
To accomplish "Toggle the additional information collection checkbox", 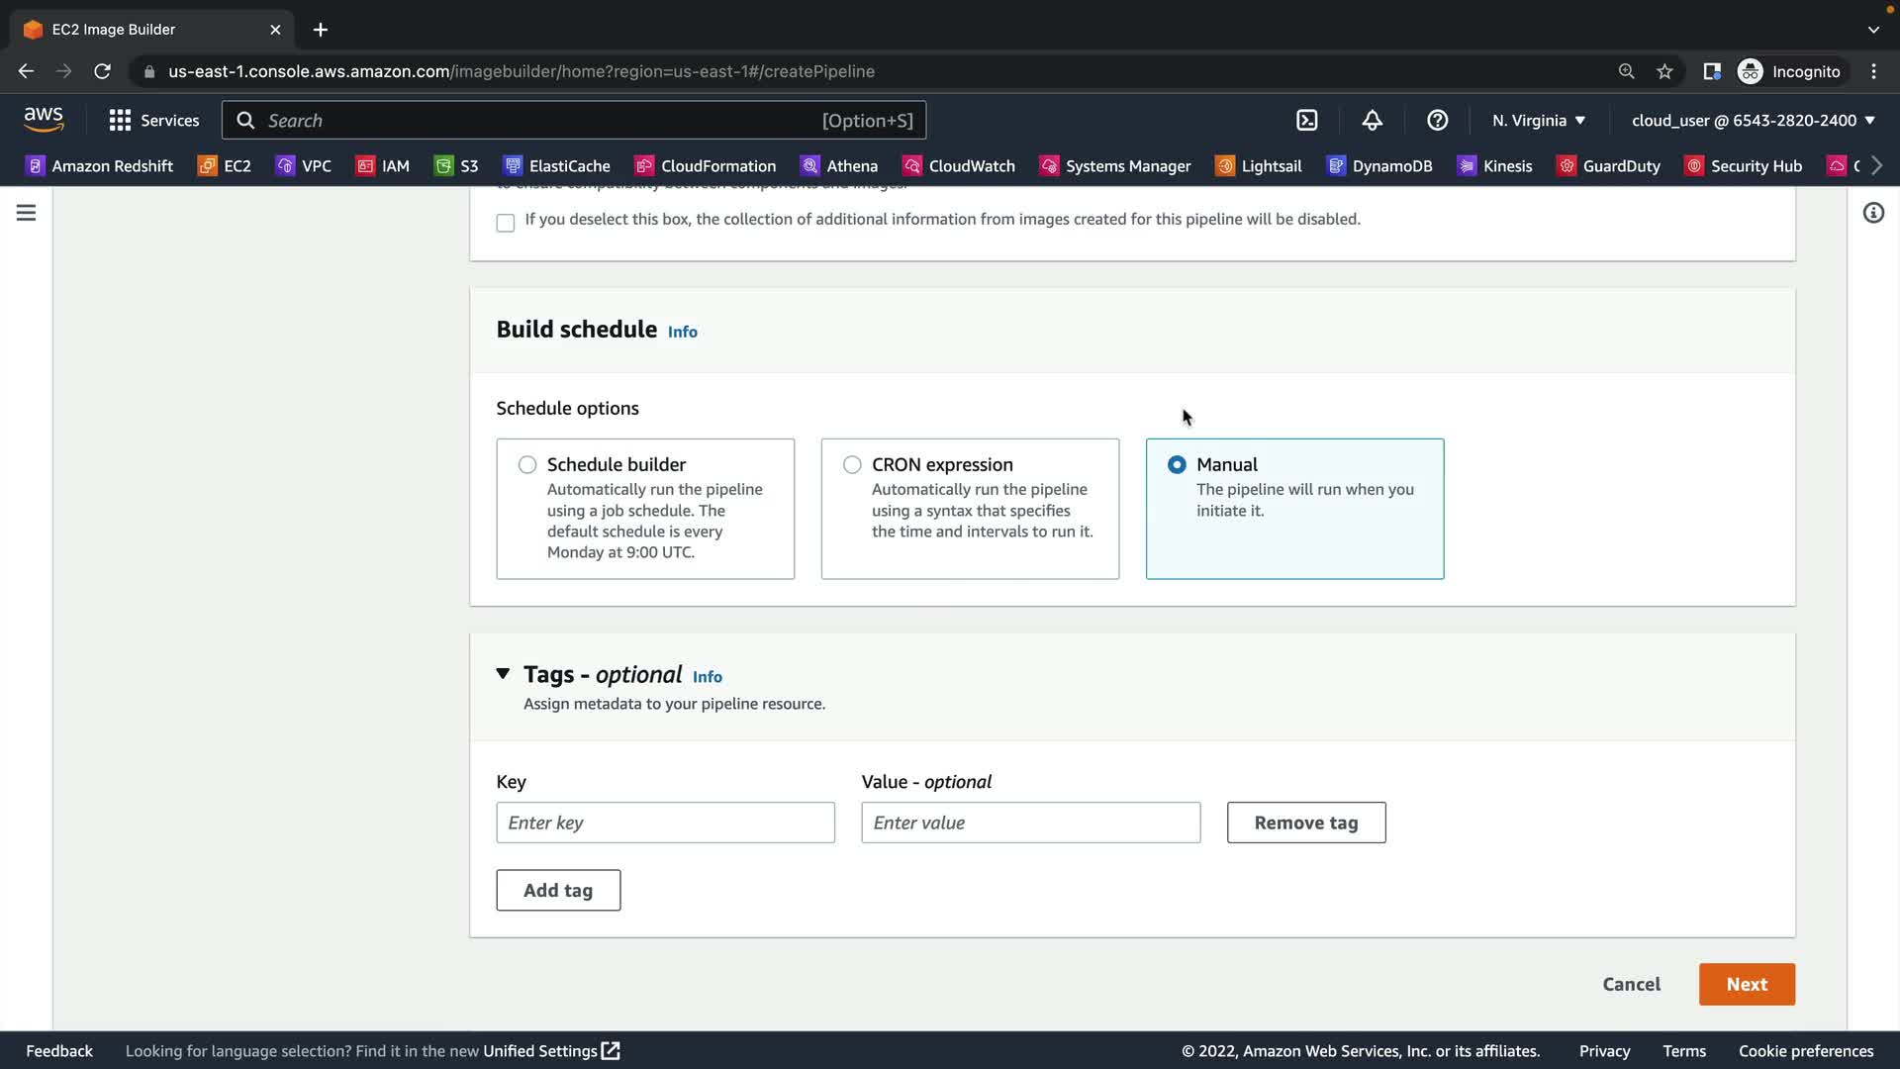I will (506, 223).
